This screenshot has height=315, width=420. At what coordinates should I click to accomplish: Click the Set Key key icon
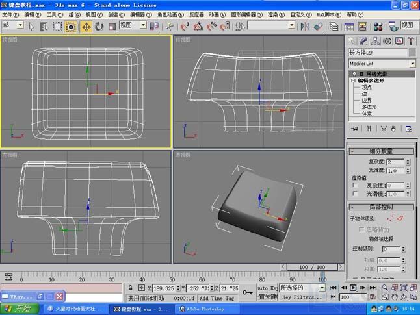tap(248, 292)
